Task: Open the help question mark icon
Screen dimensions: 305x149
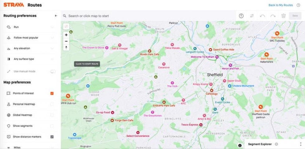Action: tap(298, 5)
